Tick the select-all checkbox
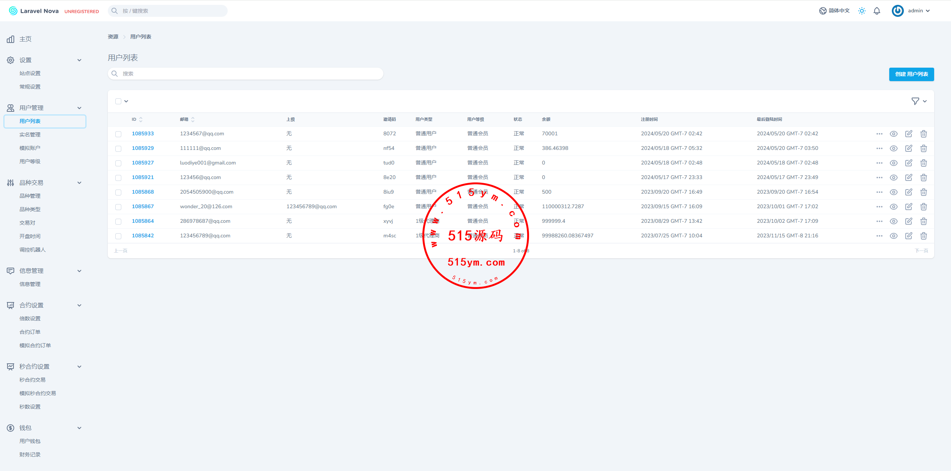Viewport: 951px width, 471px height. coord(118,101)
